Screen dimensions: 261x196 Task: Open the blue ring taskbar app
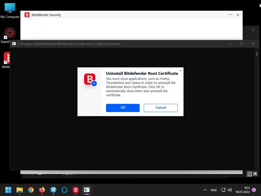coord(64,190)
